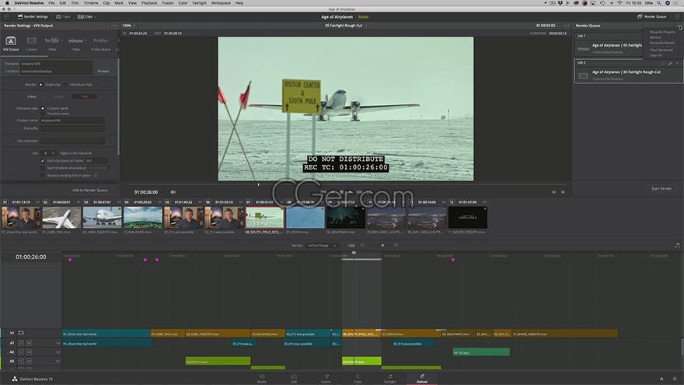Switch to the Video settings tab
Viewport: 684px width, 385px height.
(x=32, y=96)
